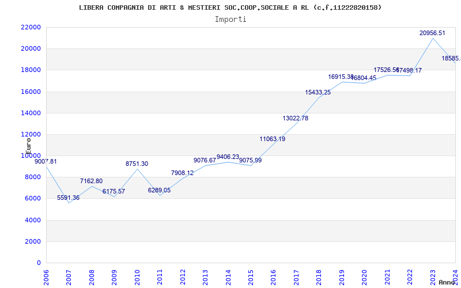Click y-axis tick 4000
Screen dimensions: 461x288
pyautogui.click(x=32, y=220)
